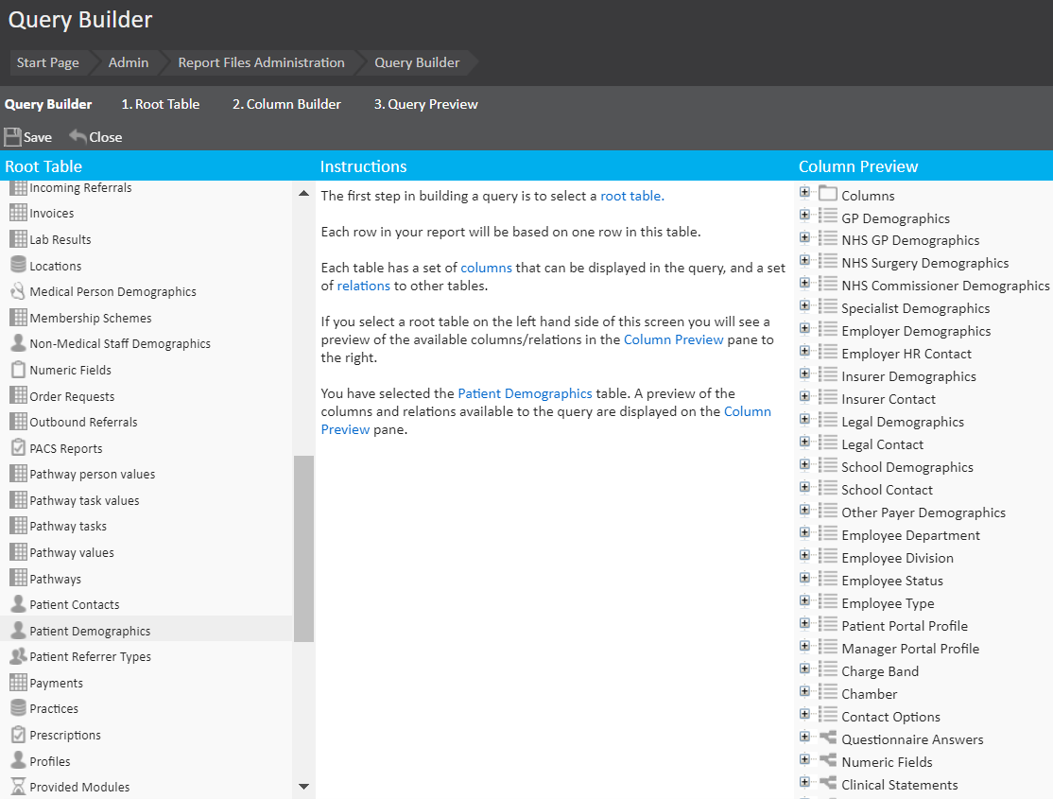Screen dimensions: 1053x799
Task: Expand the NHS Surgery Demographics node
Action: 804,260
